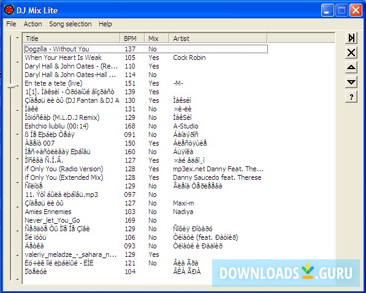Click Mix value 'Yes' for En tete a tete

(154, 83)
